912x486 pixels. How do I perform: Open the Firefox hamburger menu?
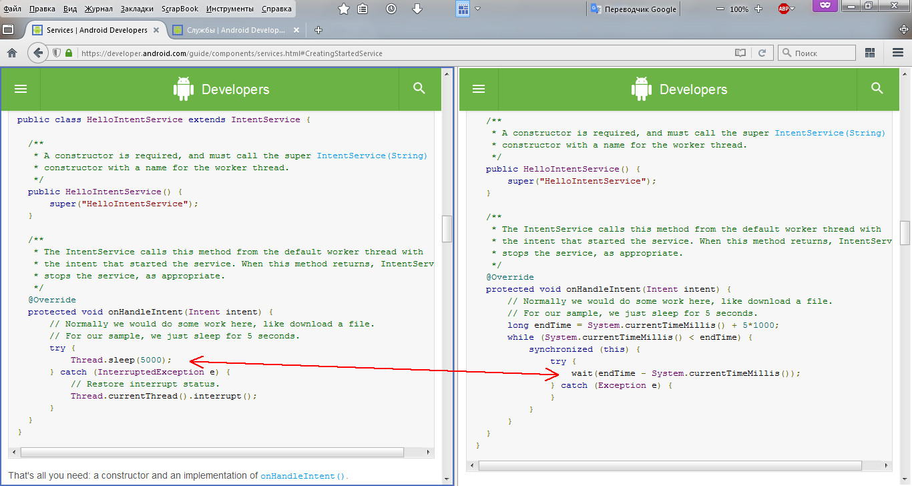898,52
